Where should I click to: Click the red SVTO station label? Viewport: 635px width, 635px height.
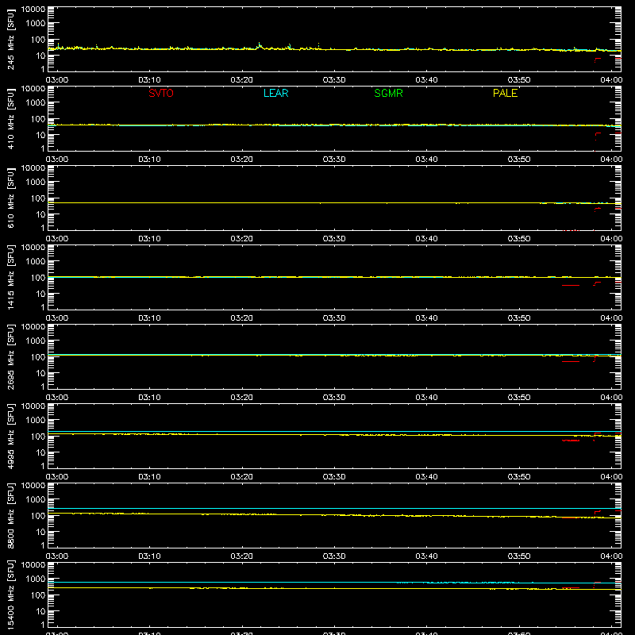tap(161, 93)
